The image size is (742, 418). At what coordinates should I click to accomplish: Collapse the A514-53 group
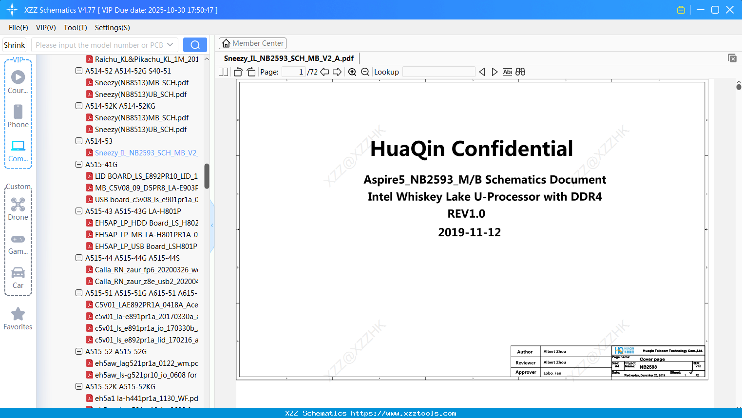79,141
